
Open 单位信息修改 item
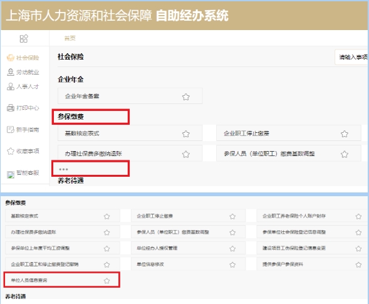189,264
